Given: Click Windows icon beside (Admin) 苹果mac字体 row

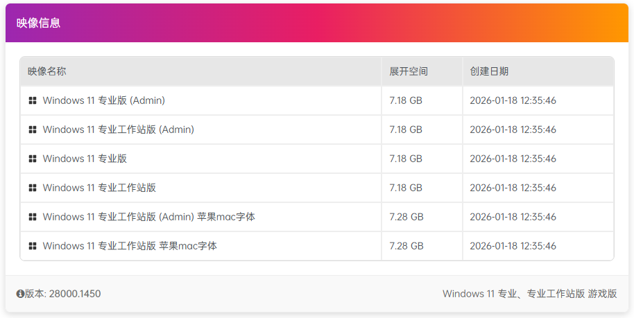Looking at the screenshot, I should coord(33,217).
